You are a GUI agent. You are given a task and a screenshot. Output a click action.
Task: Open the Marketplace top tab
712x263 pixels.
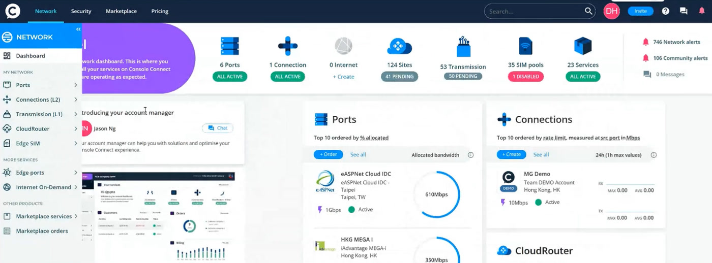click(121, 11)
